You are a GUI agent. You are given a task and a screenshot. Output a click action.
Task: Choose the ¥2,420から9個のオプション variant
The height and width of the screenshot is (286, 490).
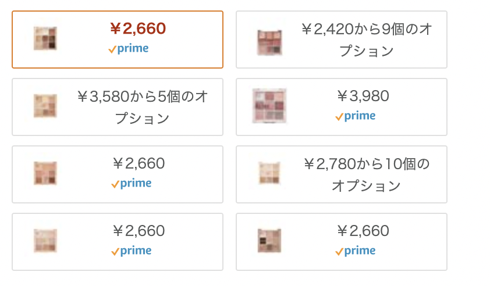click(342, 40)
